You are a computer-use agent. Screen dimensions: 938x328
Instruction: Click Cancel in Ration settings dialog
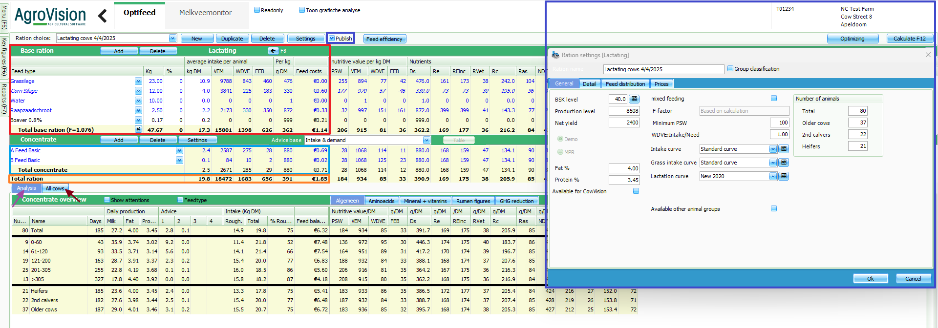913,279
